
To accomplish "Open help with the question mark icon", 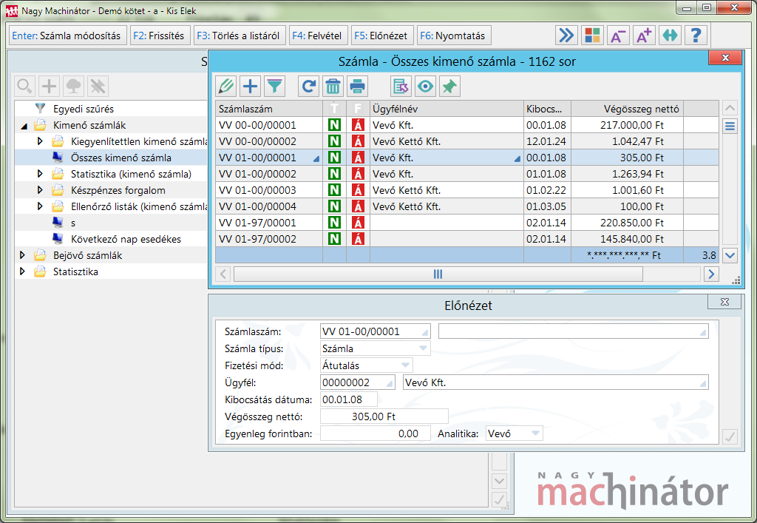I will tap(696, 36).
